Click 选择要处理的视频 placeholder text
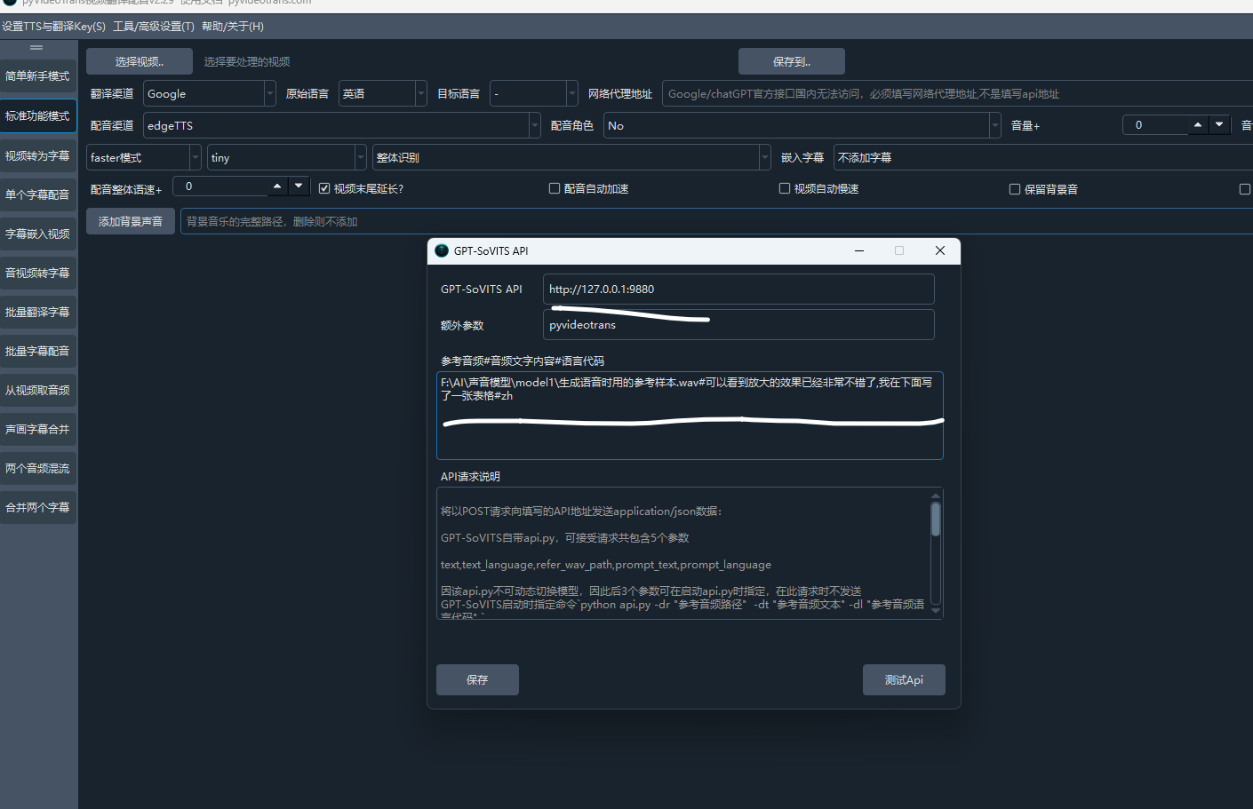 [247, 61]
